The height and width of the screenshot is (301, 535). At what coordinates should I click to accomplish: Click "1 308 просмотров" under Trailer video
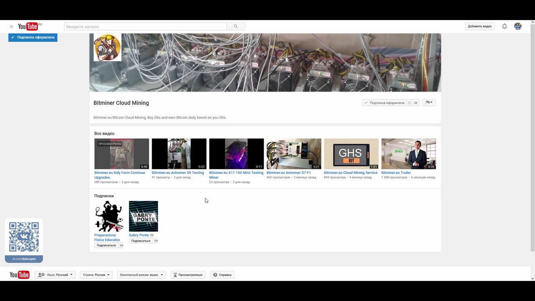(x=394, y=177)
